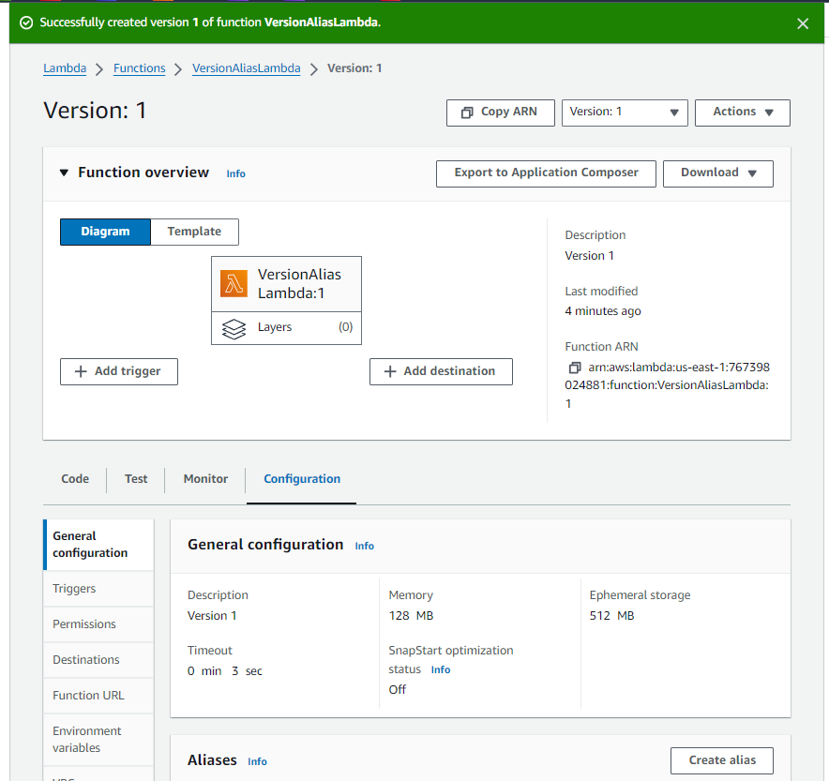Copy Function ARN using the copy icon
The height and width of the screenshot is (781, 829).
coord(574,368)
